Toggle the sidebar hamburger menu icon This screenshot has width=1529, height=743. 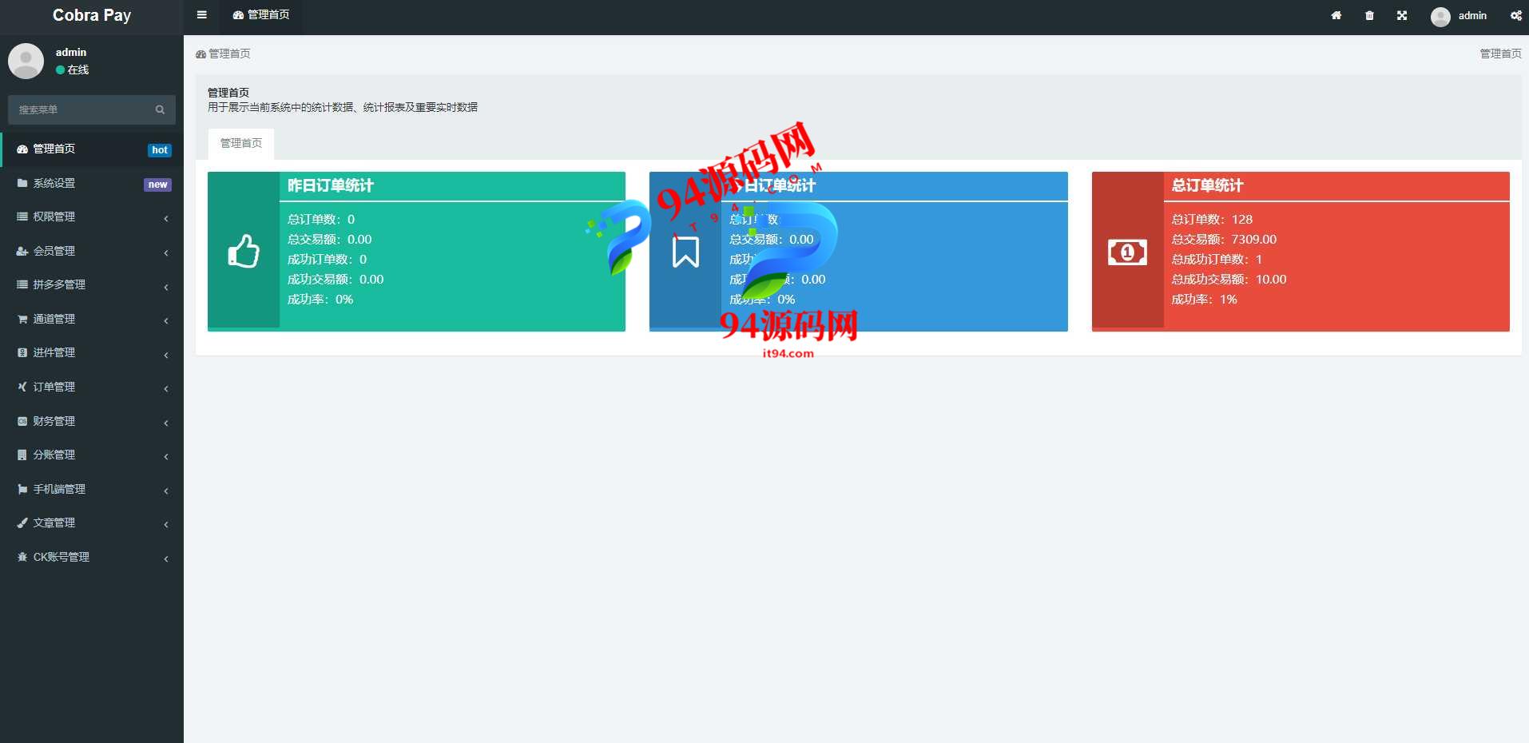201,15
